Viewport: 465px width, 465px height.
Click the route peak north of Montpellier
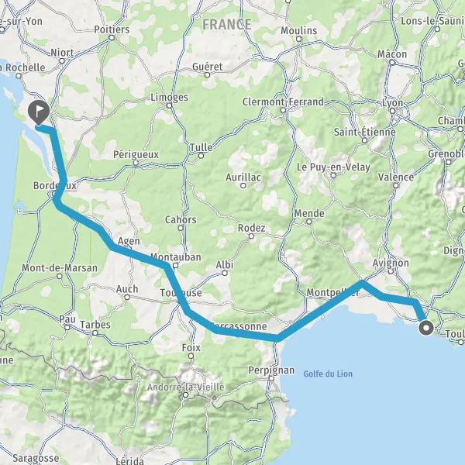362,284
